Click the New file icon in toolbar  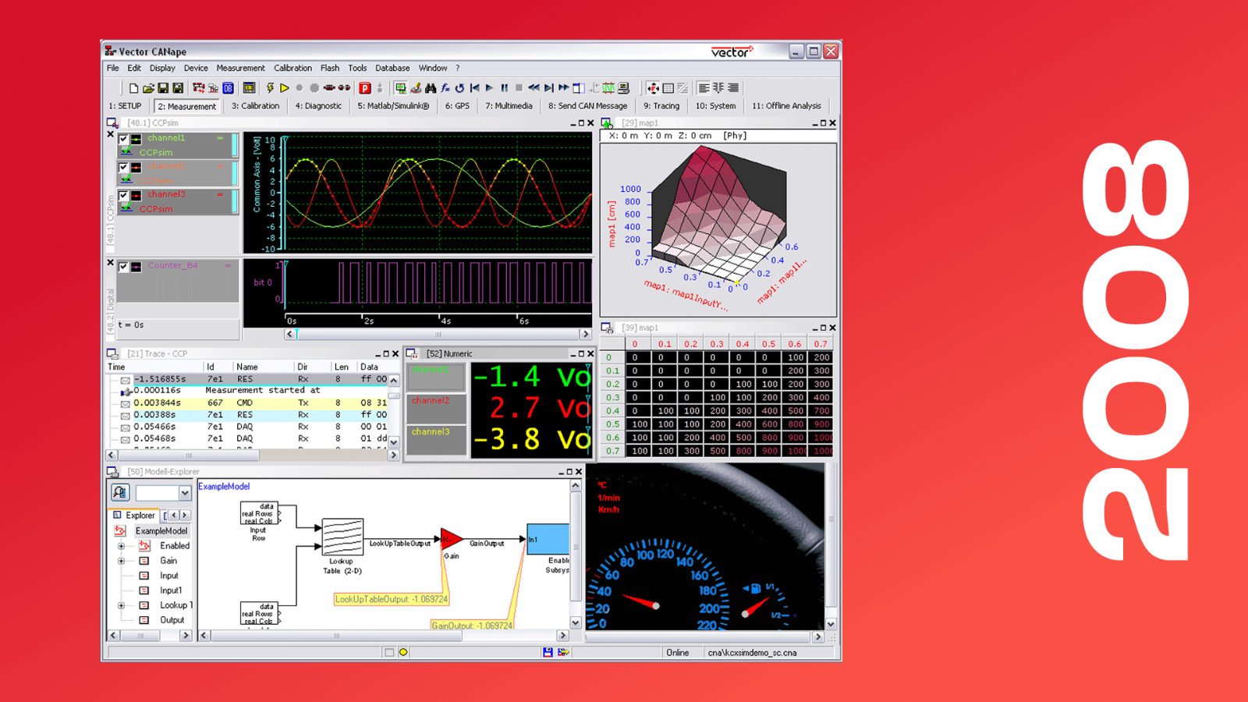pos(133,88)
